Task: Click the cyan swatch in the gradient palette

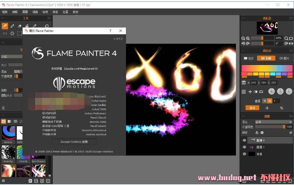Action: [273, 74]
